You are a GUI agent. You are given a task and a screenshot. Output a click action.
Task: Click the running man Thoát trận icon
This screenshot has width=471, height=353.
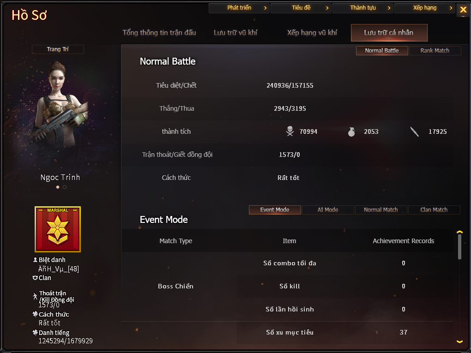click(x=35, y=296)
